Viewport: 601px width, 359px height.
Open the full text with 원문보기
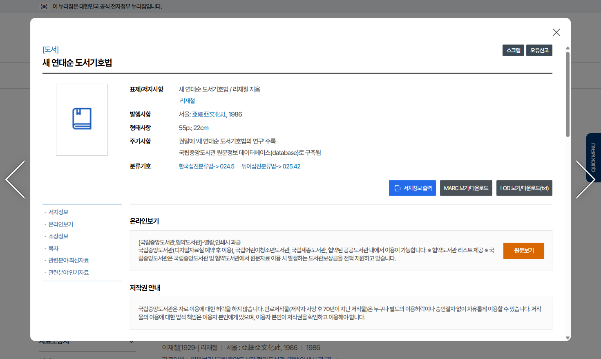pos(523,251)
